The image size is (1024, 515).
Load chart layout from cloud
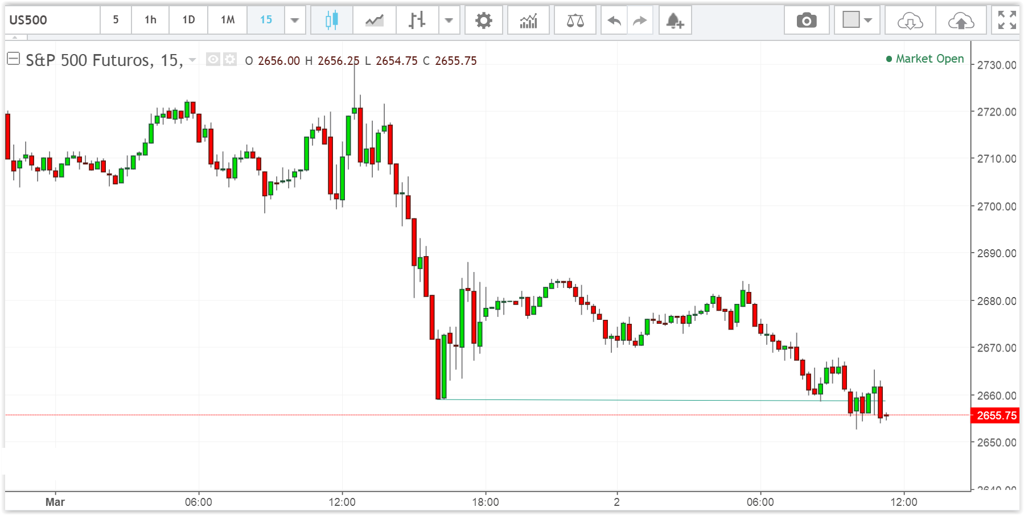[910, 20]
